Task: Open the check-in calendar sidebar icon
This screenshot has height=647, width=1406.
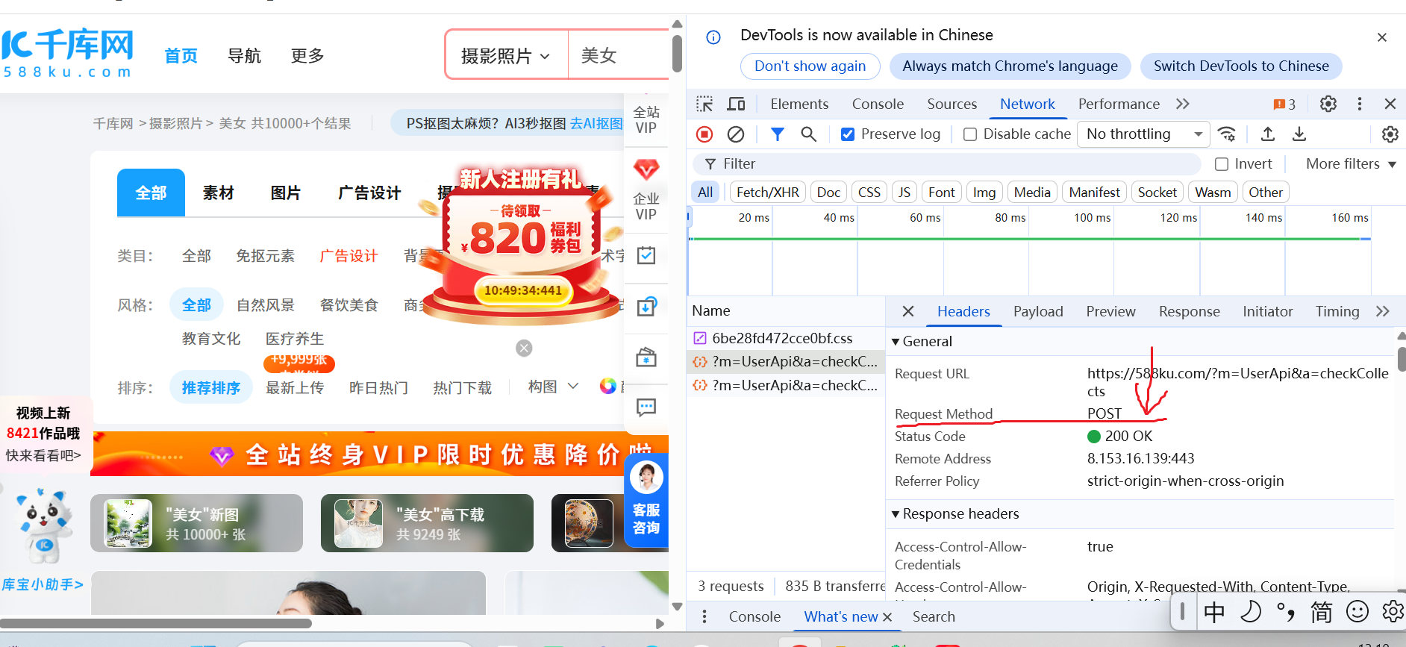Action: (646, 256)
